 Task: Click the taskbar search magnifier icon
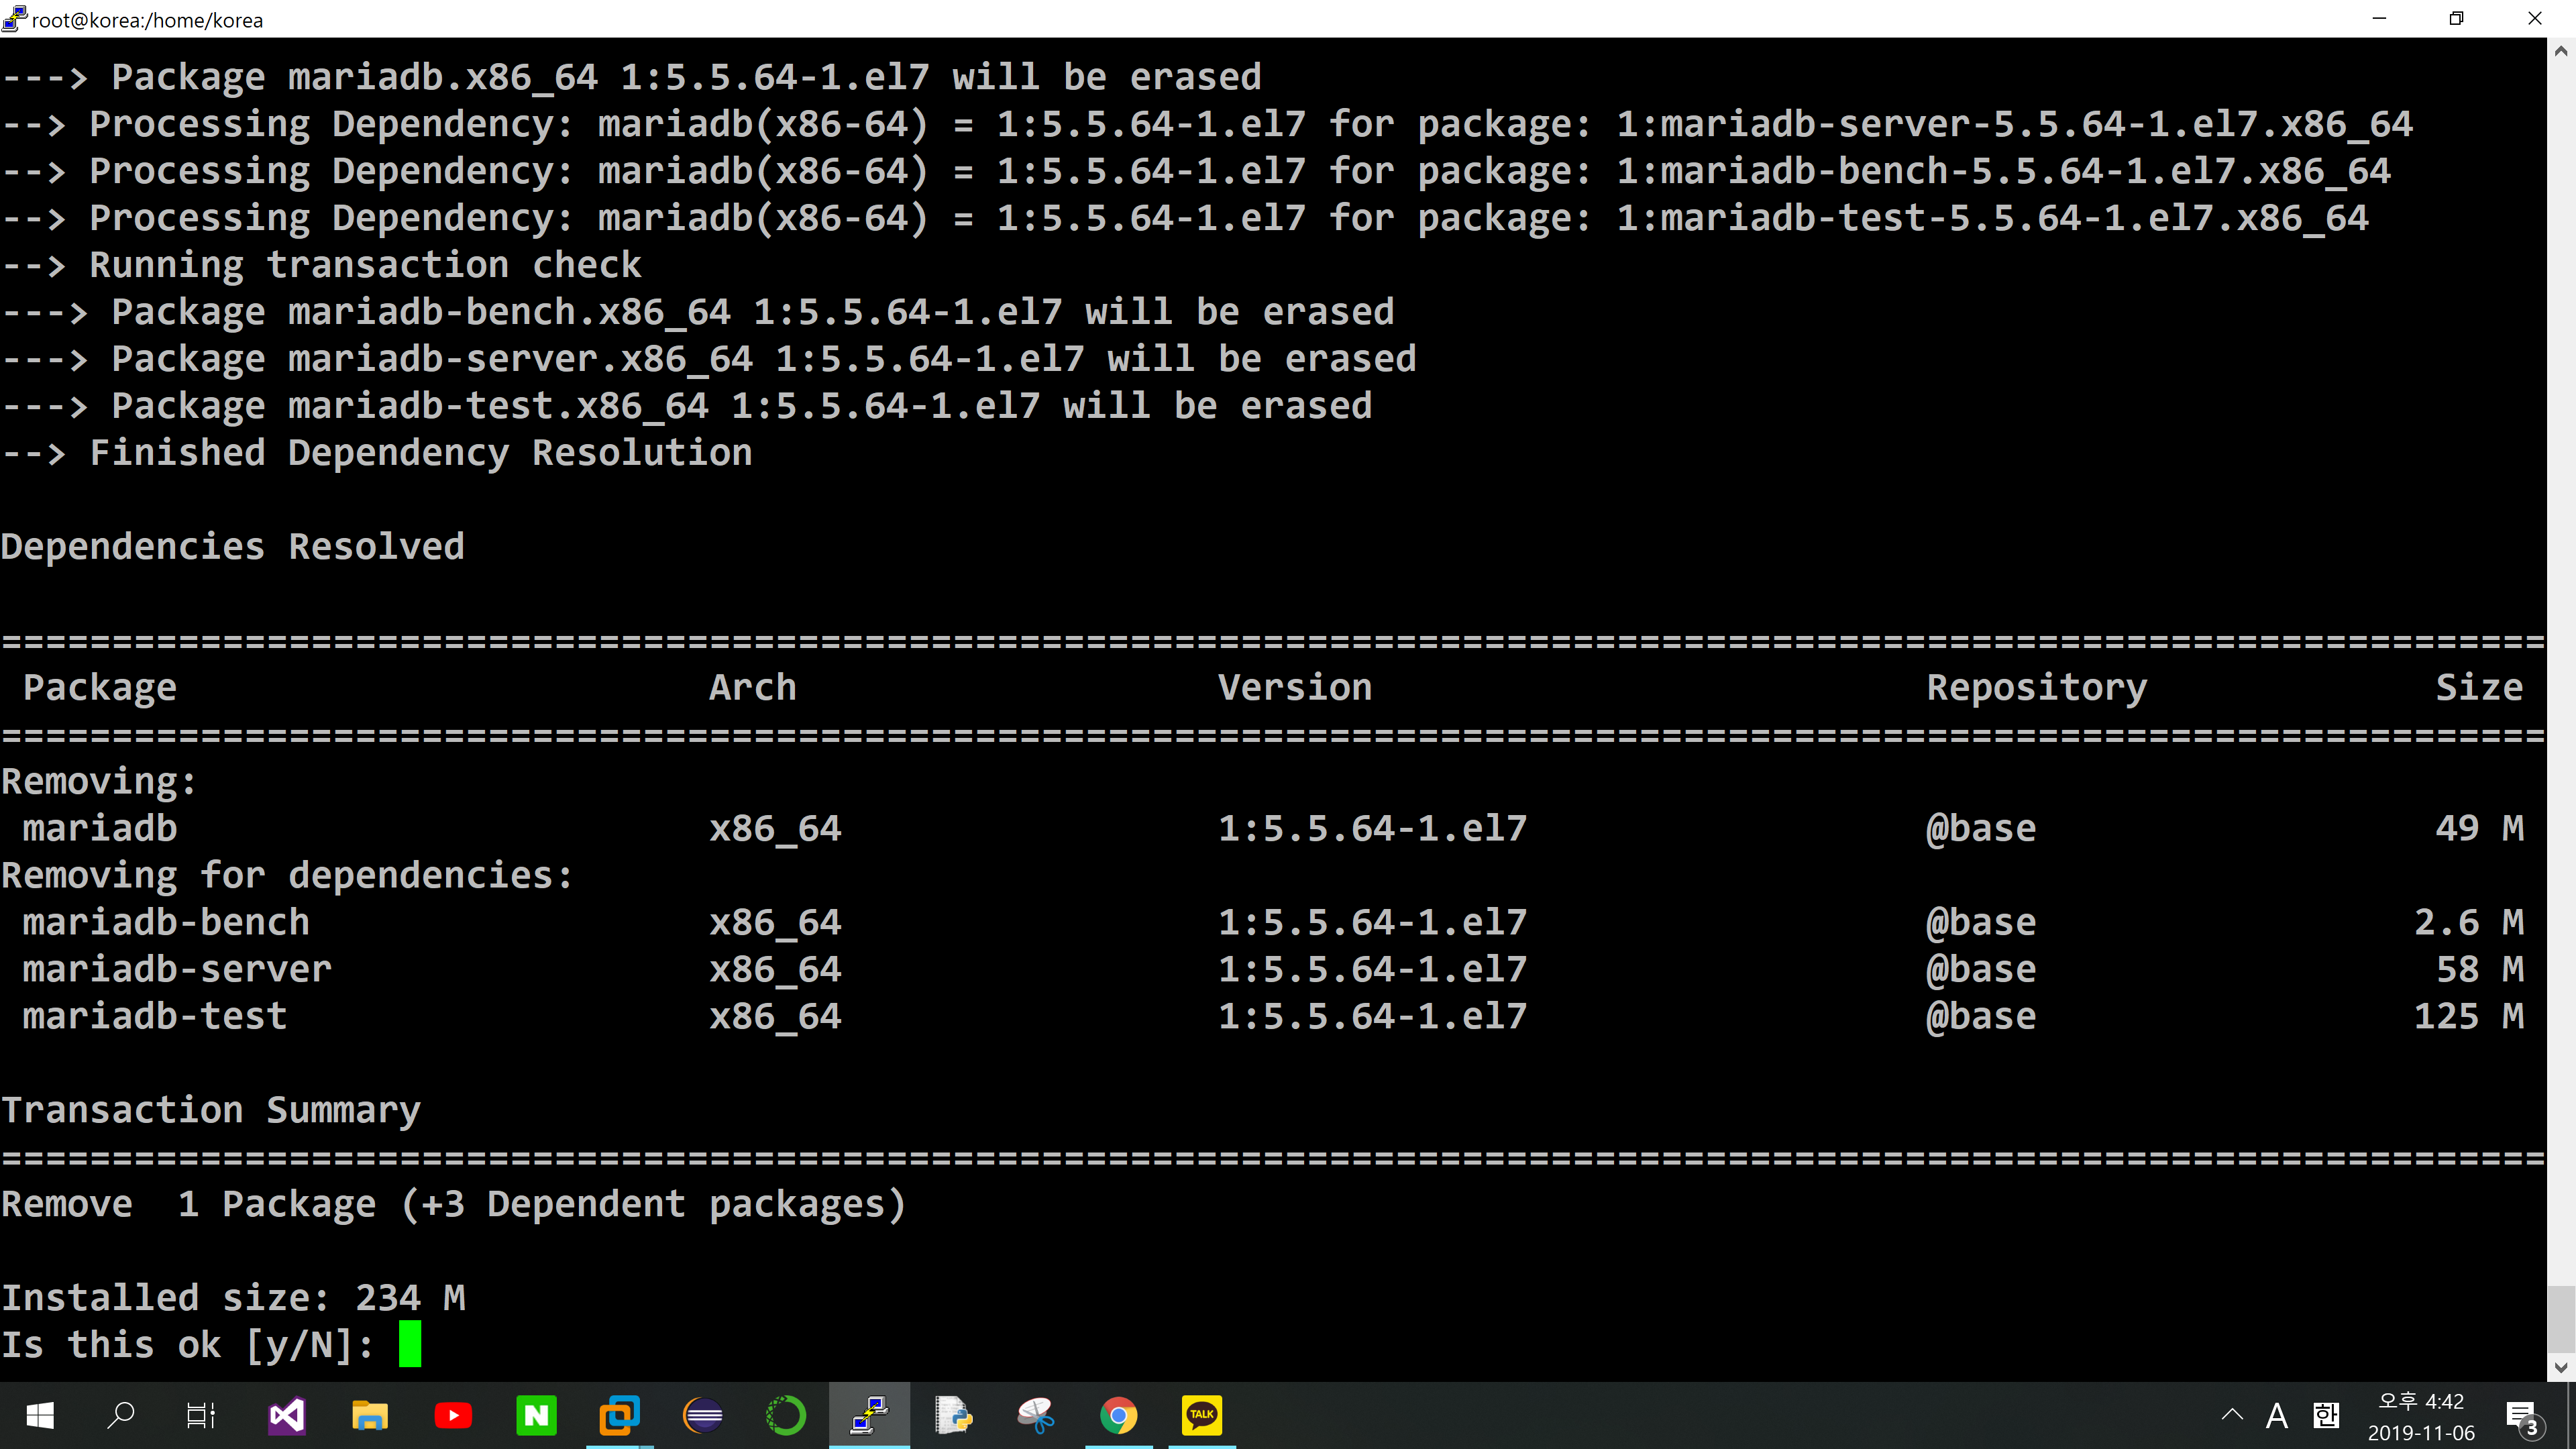(x=121, y=1415)
